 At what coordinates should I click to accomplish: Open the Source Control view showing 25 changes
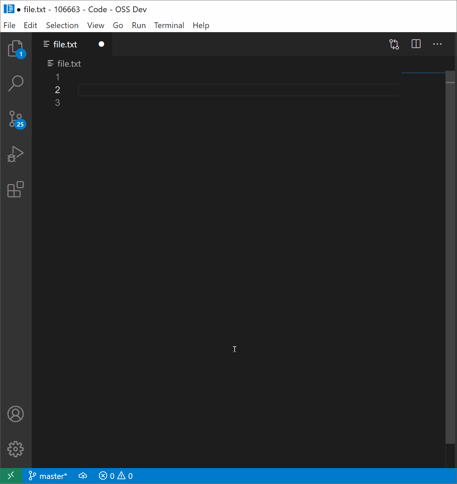[16, 118]
